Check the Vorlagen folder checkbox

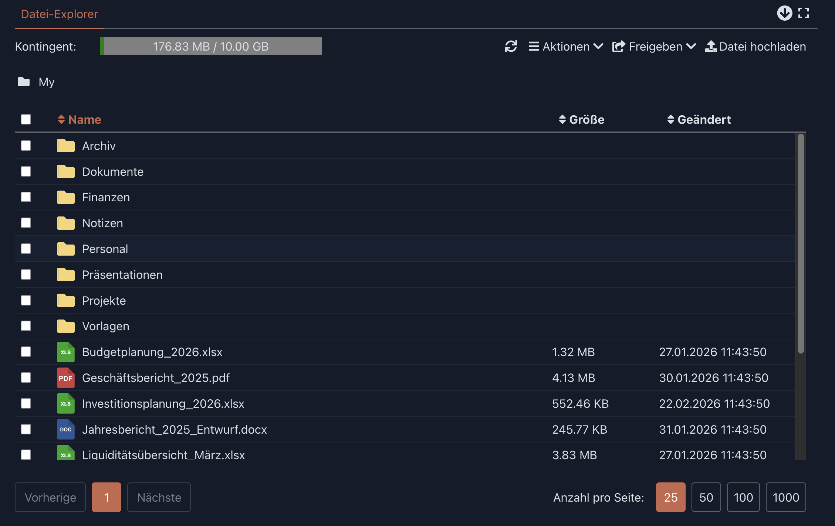click(x=26, y=326)
